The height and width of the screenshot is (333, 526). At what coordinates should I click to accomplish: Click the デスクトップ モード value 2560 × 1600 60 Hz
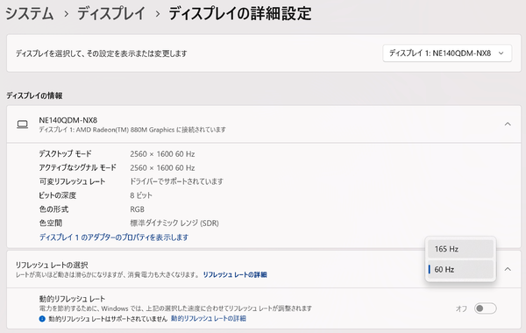point(162,154)
